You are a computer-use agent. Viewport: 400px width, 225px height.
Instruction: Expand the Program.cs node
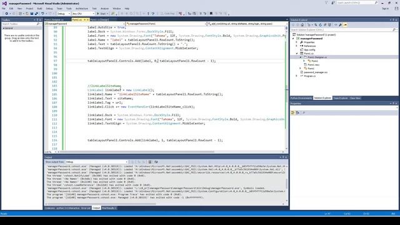[x=297, y=76]
